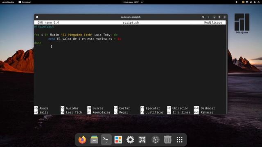This screenshot has height=147, width=262.
Task: Click the Modificado status in nano header
Action: [213, 22]
